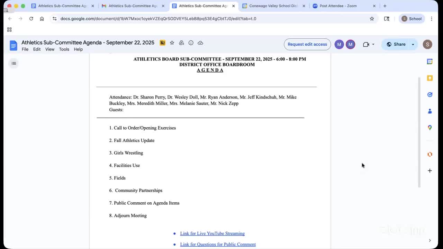The width and height of the screenshot is (443, 249).
Task: Open the View menu
Action: point(50,49)
